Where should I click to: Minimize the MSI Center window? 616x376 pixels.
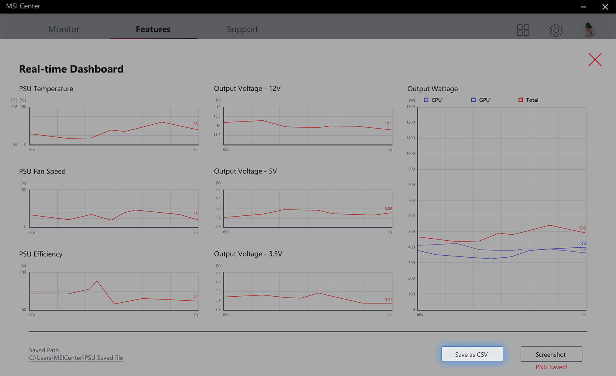point(583,7)
